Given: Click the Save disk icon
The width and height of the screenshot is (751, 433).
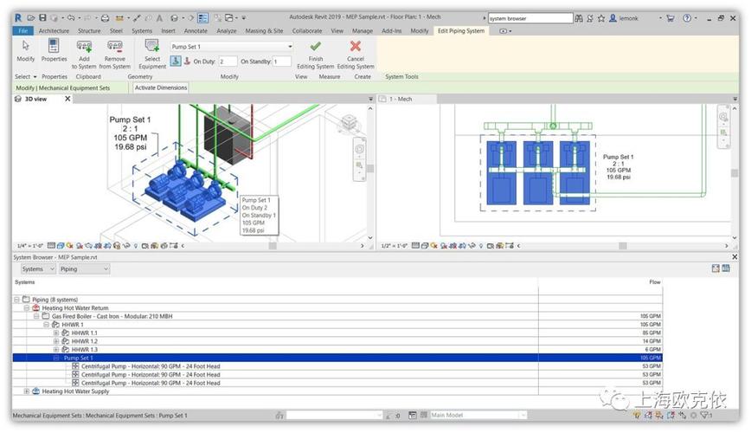Looking at the screenshot, I should click(42, 17).
